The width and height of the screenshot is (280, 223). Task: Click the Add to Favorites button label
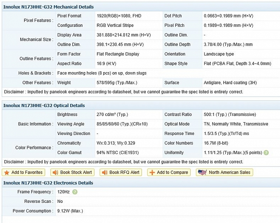(x=27, y=173)
